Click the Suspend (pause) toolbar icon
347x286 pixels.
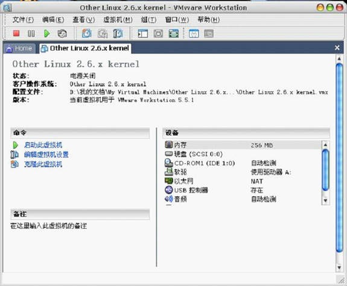(31, 34)
